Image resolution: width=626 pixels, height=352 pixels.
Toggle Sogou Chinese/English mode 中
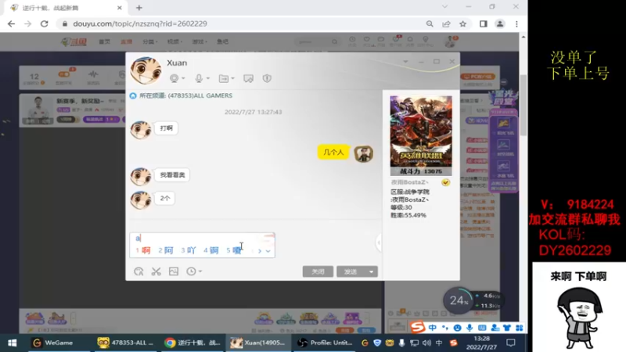pyautogui.click(x=433, y=328)
